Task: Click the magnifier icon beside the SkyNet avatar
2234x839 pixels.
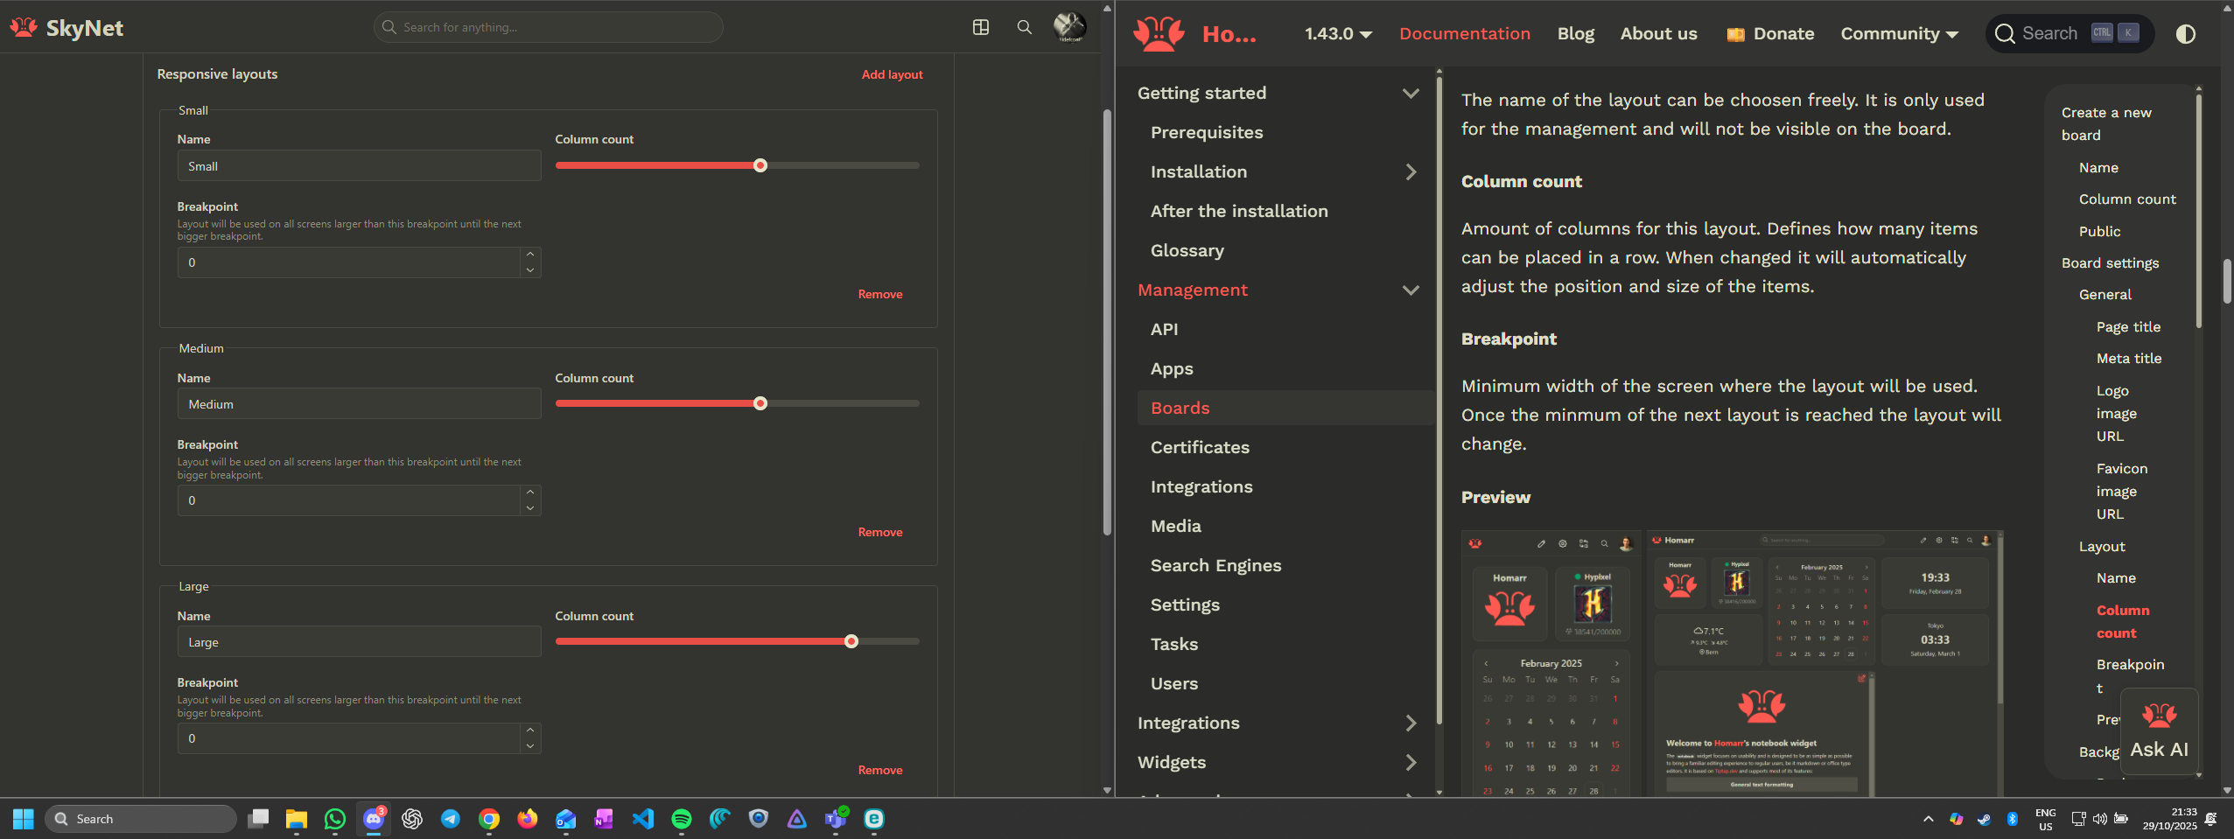Action: (x=1024, y=27)
